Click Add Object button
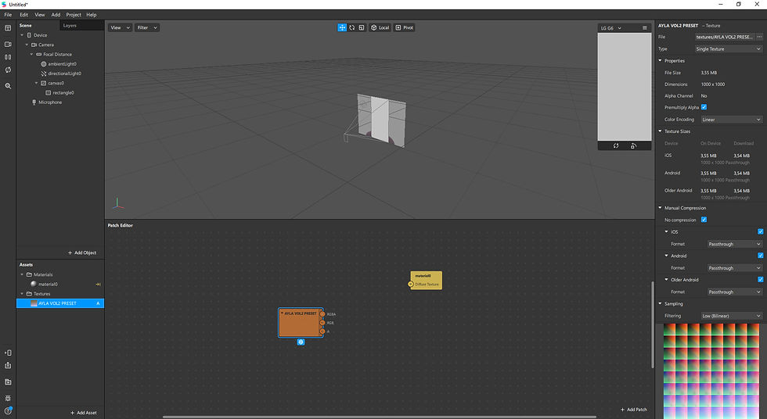 click(82, 253)
